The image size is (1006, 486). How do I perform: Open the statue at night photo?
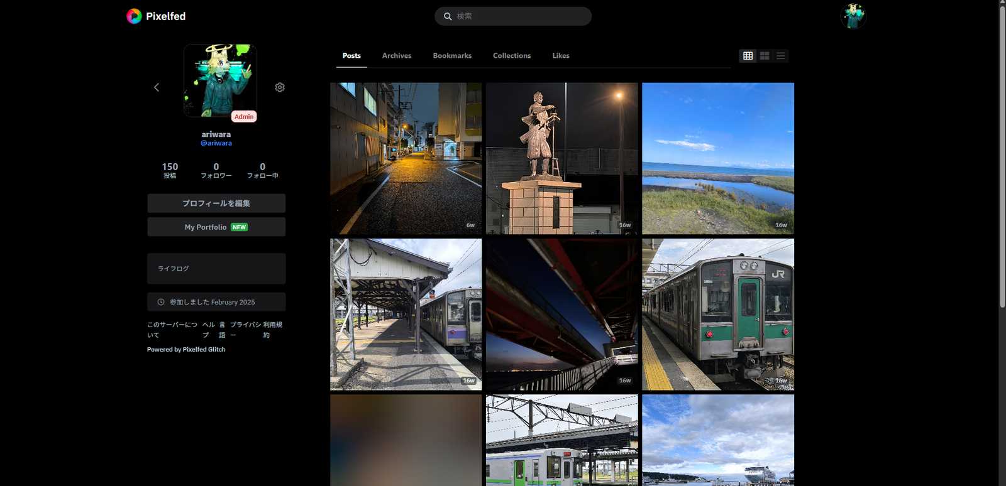pos(561,158)
